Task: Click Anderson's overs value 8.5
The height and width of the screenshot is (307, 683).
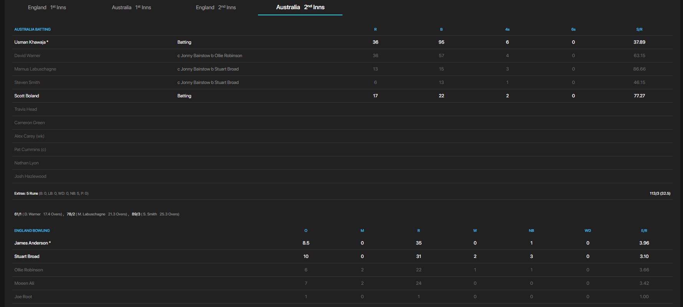Action: tap(306, 243)
